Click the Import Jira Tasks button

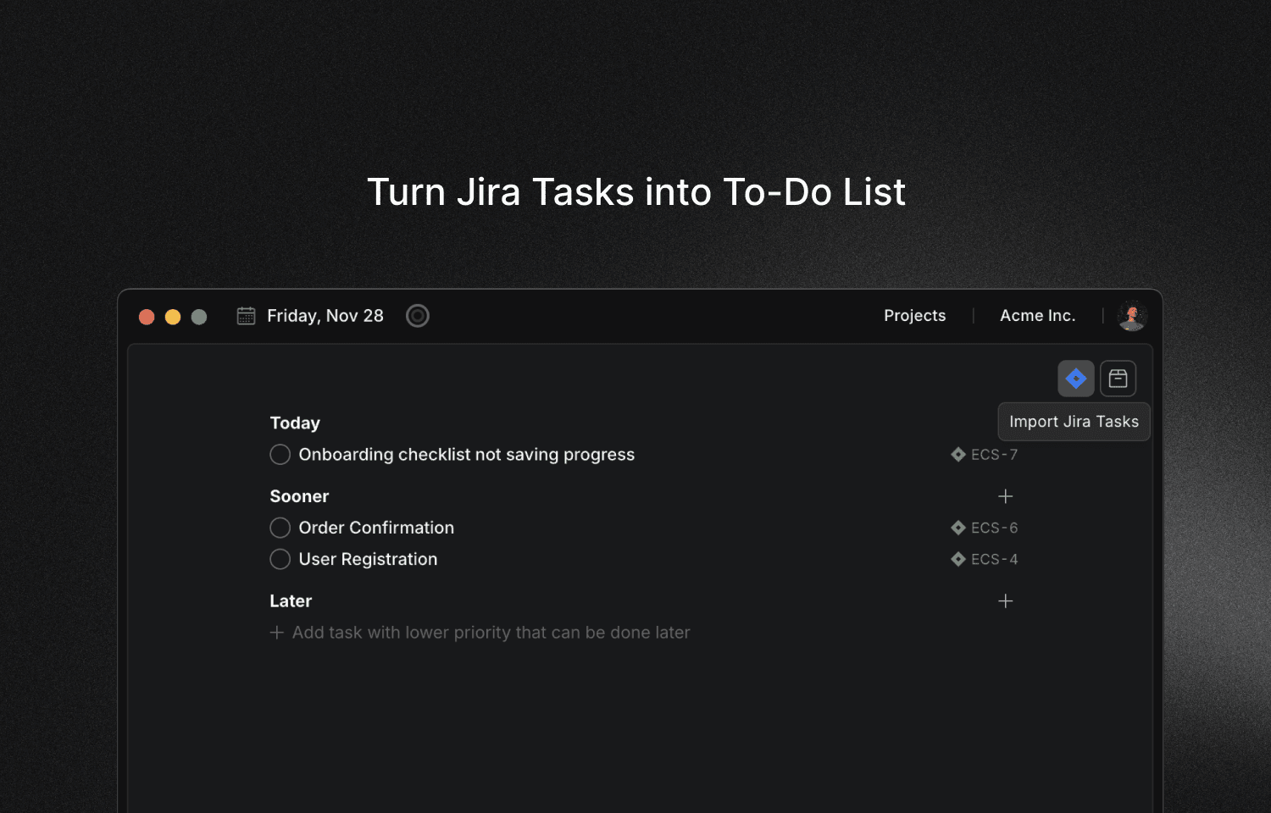(x=1074, y=421)
